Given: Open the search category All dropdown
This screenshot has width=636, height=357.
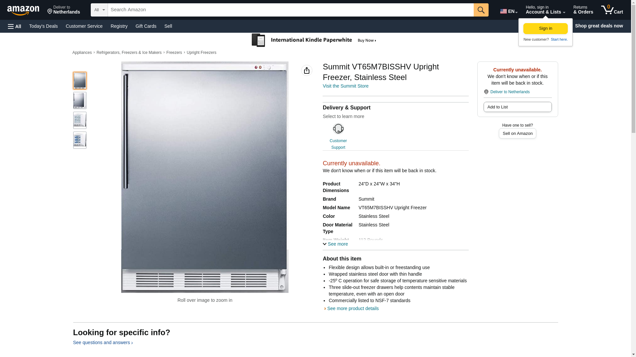Looking at the screenshot, I should (x=99, y=10).
